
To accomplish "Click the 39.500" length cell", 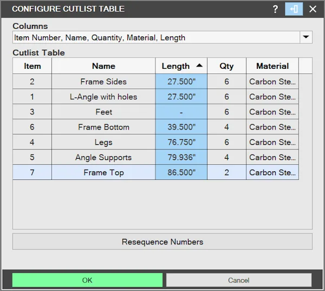I will pyautogui.click(x=181, y=127).
